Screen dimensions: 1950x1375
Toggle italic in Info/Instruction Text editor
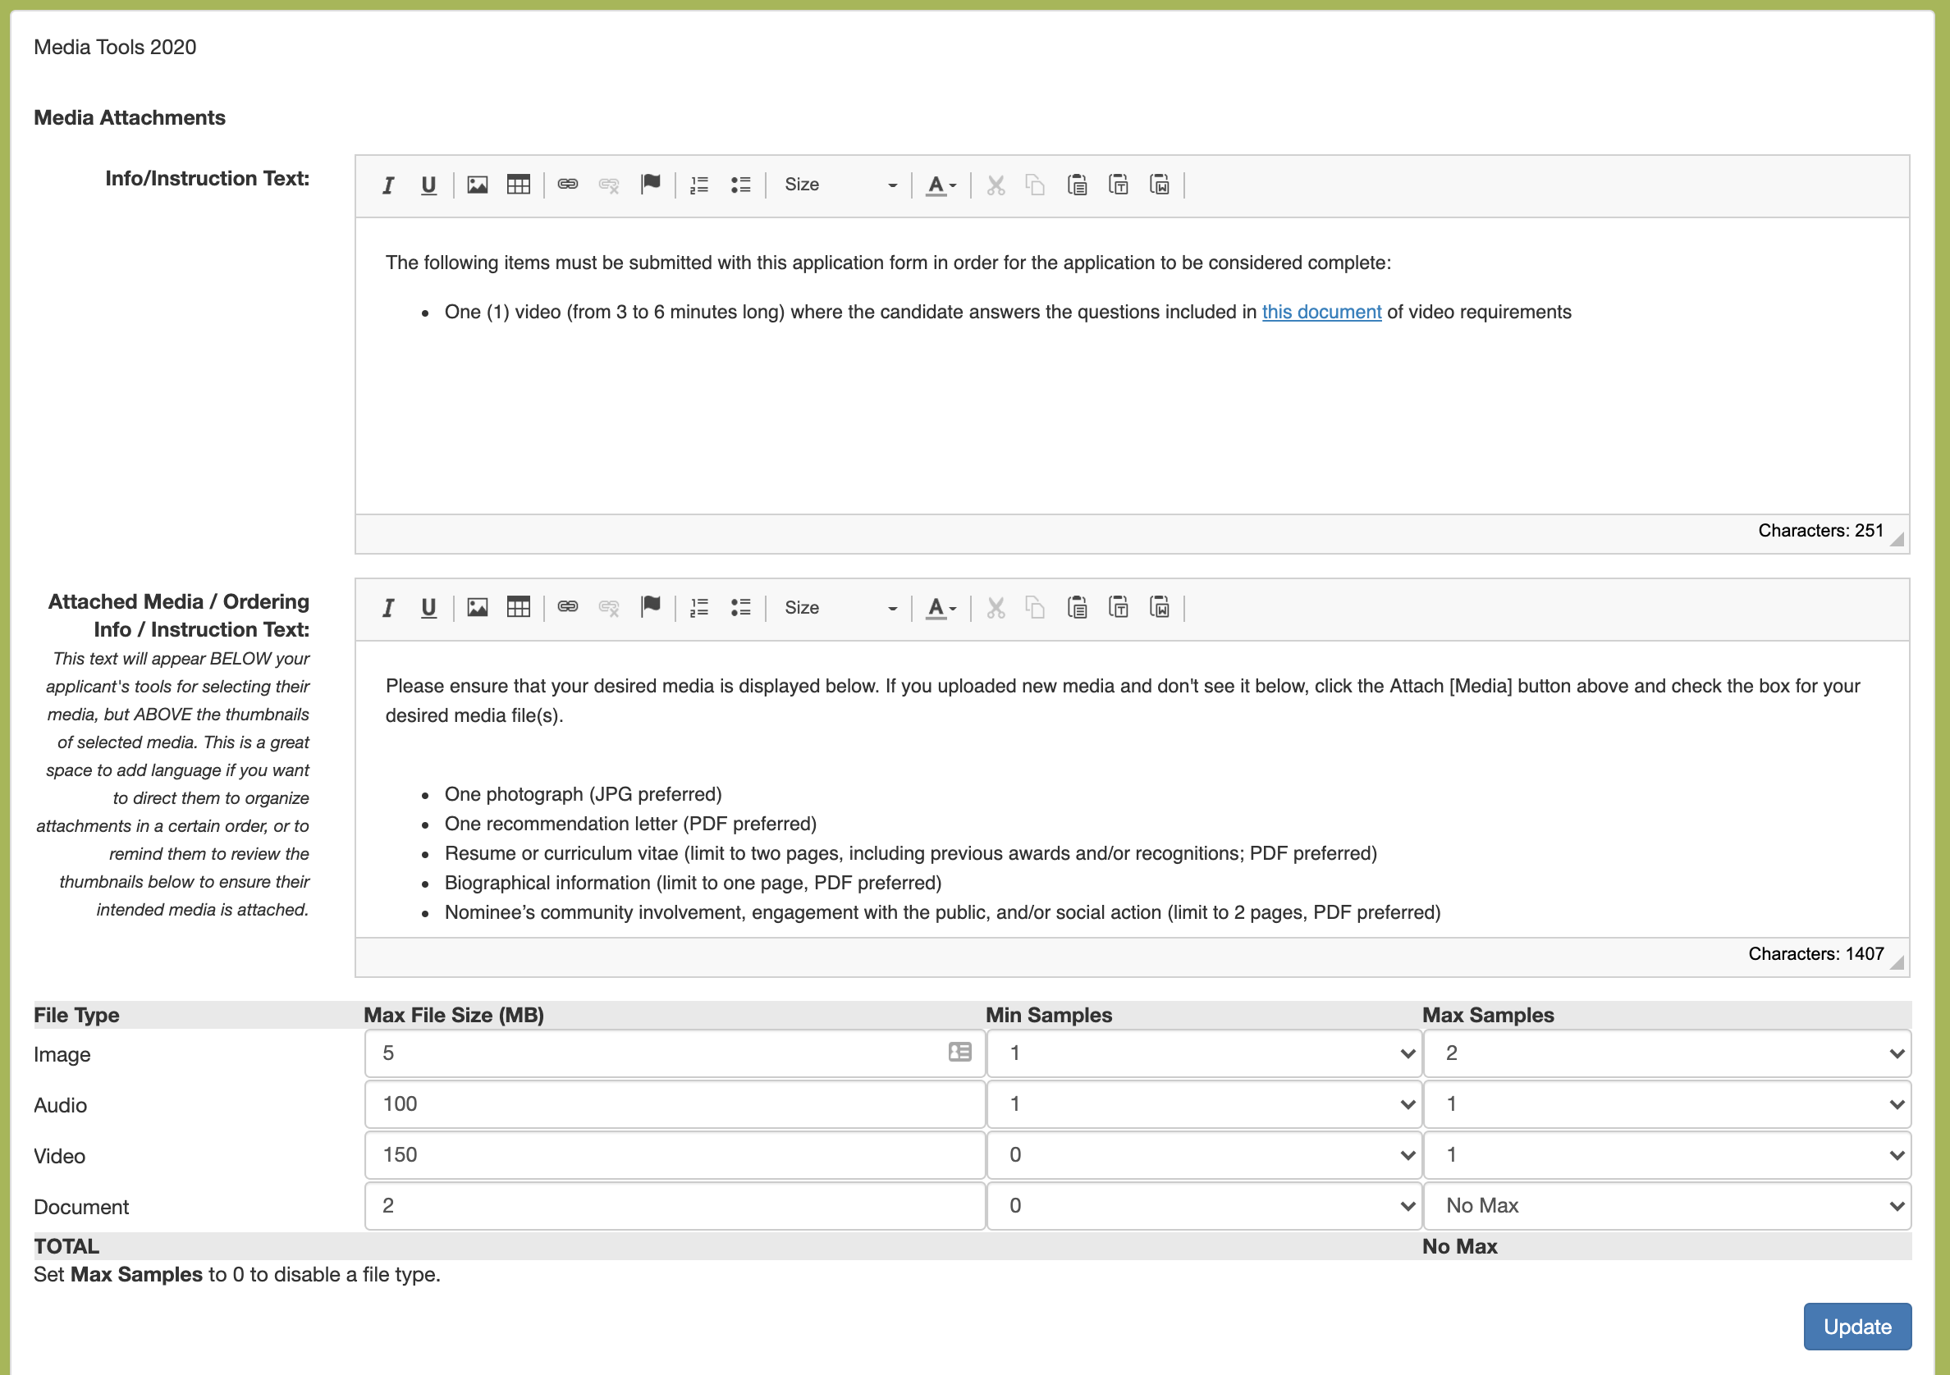[388, 185]
